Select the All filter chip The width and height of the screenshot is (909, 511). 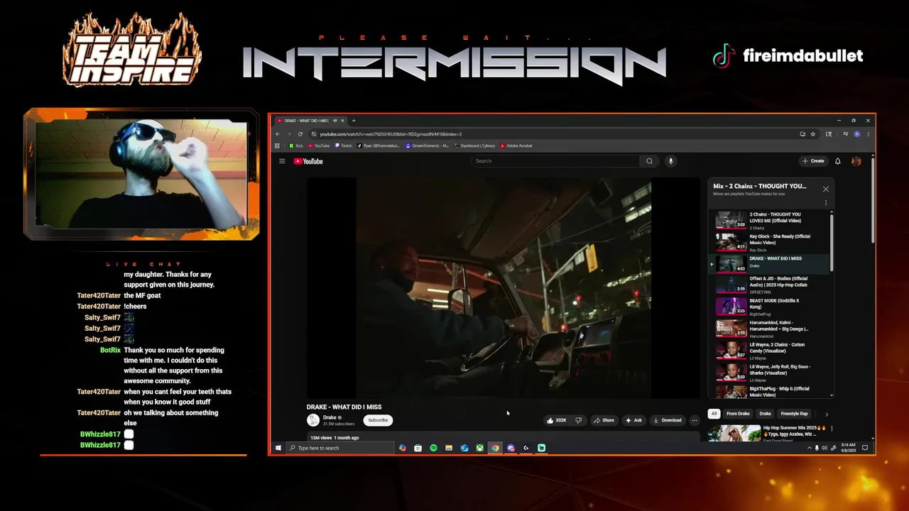click(x=714, y=413)
